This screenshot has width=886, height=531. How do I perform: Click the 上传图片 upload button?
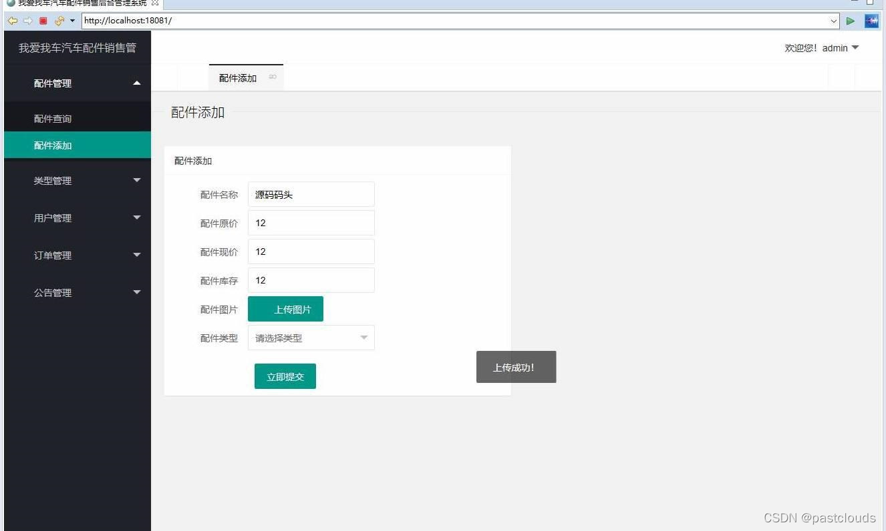click(285, 309)
